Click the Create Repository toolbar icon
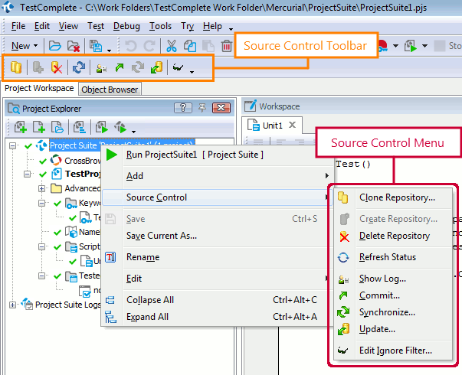 38,67
